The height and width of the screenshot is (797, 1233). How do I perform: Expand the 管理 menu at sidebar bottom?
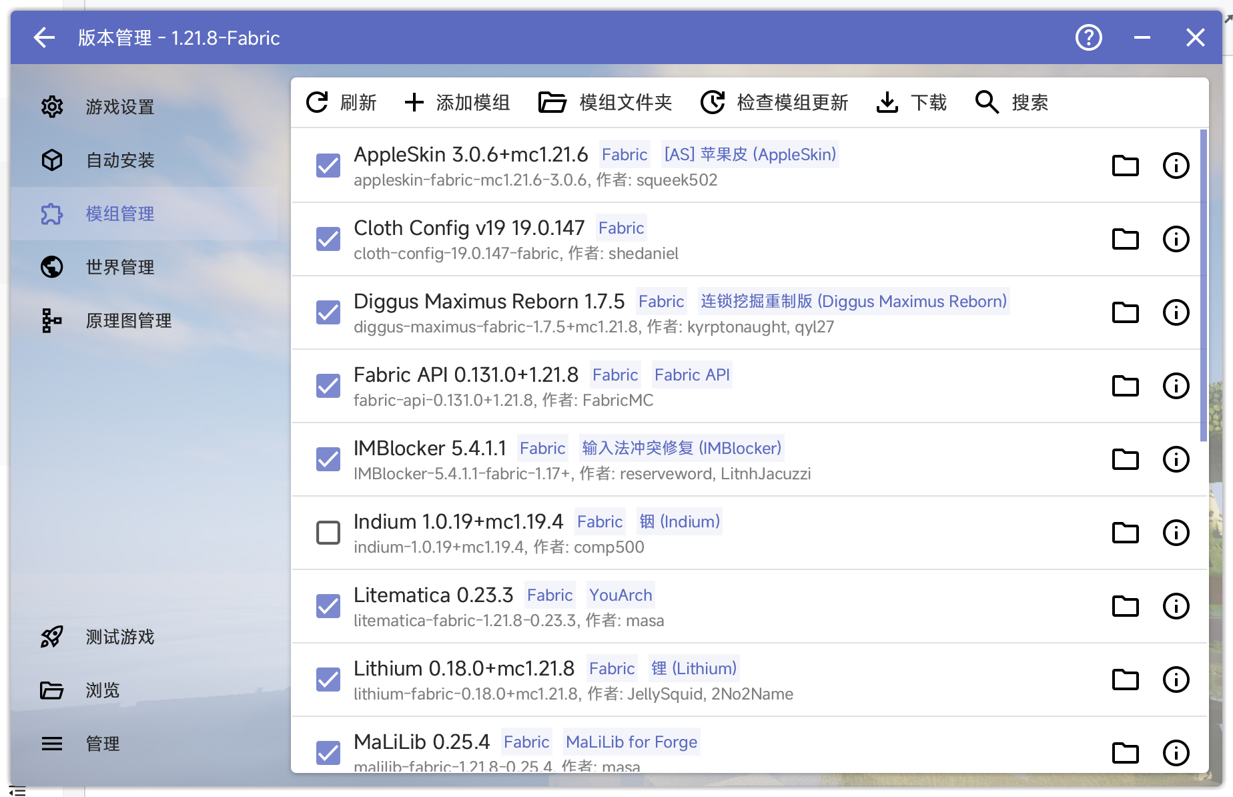[x=102, y=744]
